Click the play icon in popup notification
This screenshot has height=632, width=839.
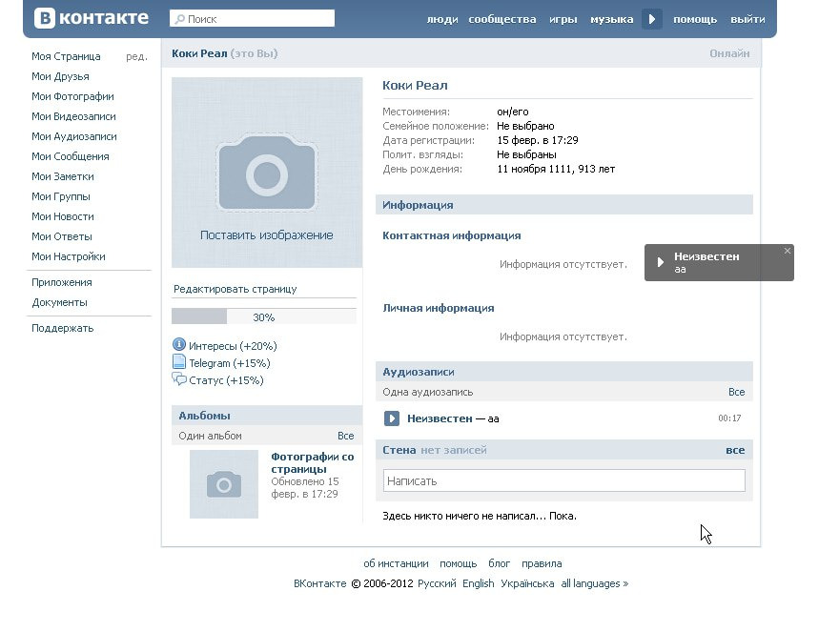click(660, 262)
